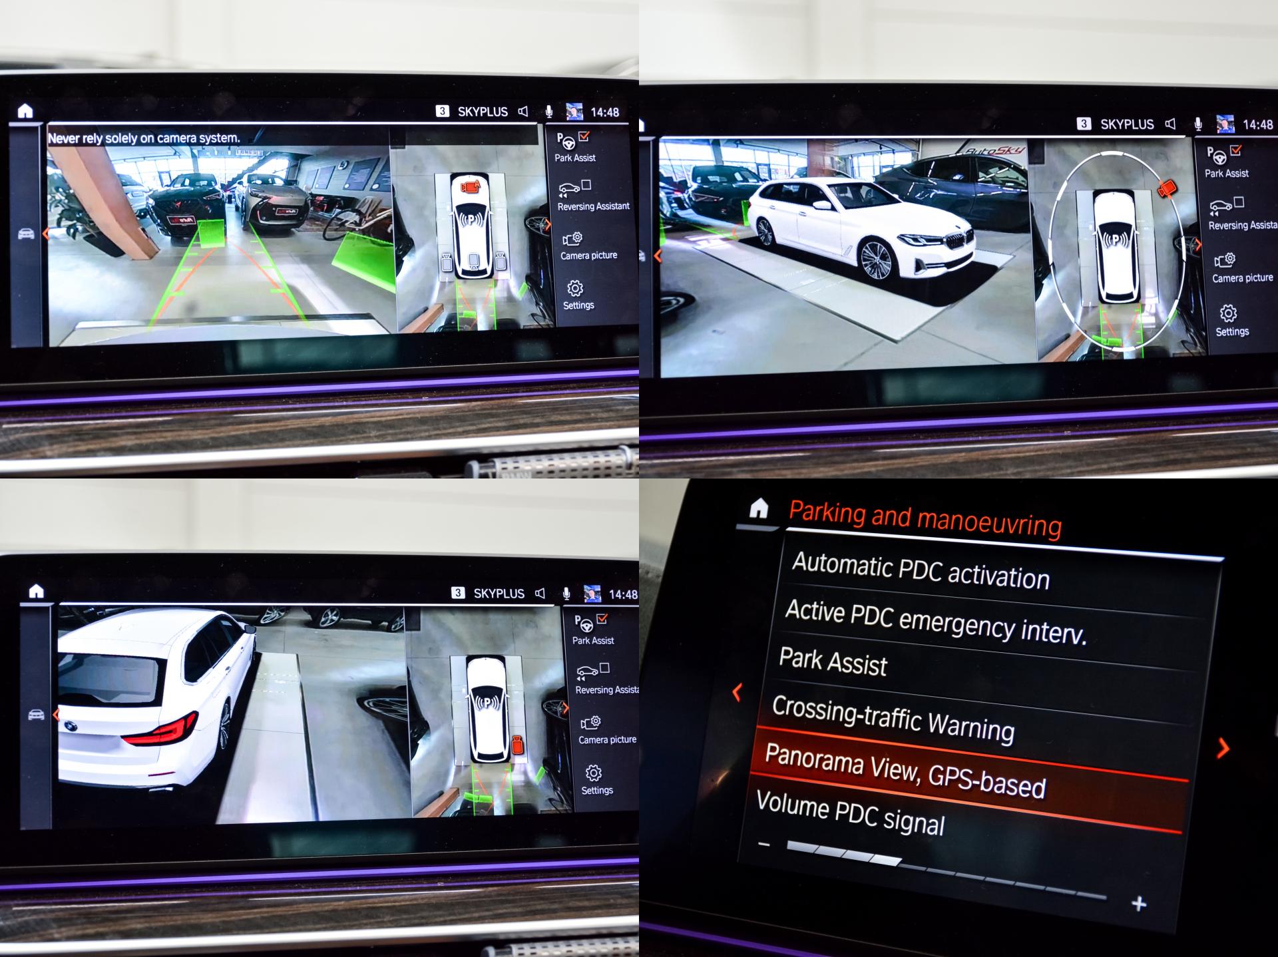
Task: Click the Volume PDC signal slider bar
Action: coord(945,870)
